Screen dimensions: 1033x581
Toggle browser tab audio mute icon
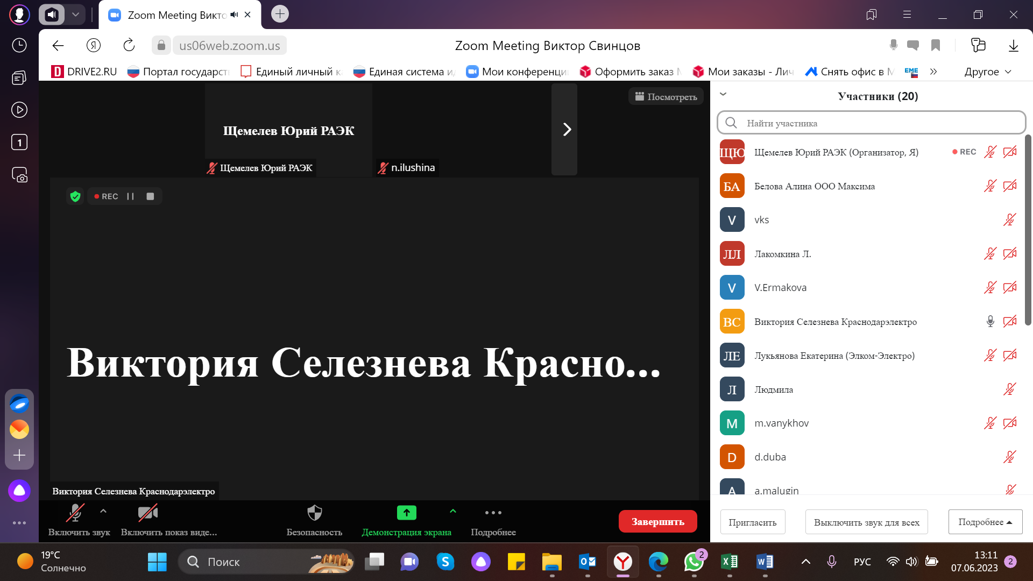234,15
